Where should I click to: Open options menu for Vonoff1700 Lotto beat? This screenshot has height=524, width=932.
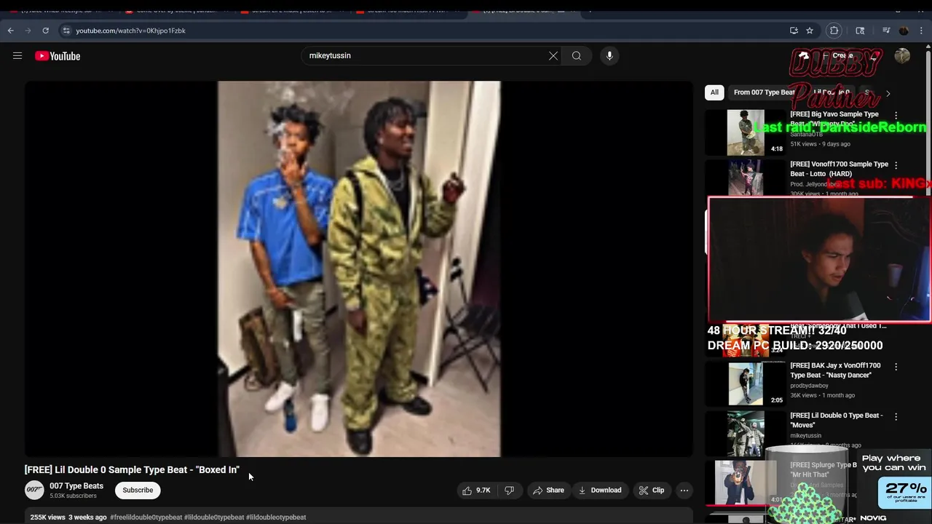896,165
